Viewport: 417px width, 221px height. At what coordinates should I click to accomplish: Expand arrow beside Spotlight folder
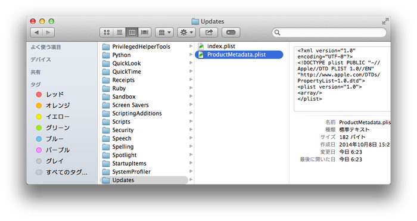(x=191, y=155)
